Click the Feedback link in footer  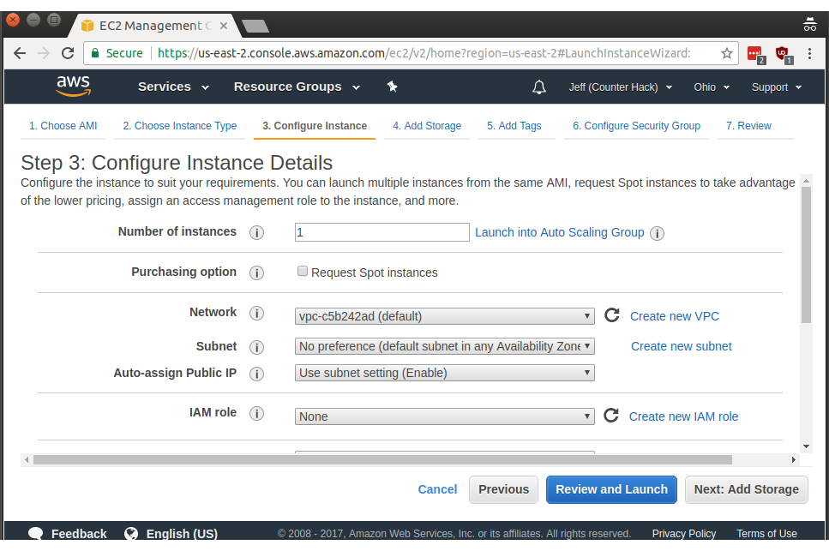tap(79, 534)
